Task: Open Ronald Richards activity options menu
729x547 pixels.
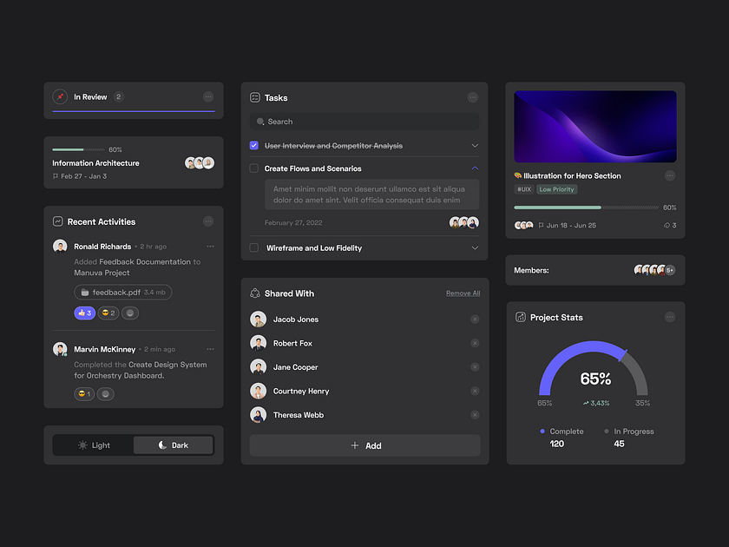Action: 209,246
